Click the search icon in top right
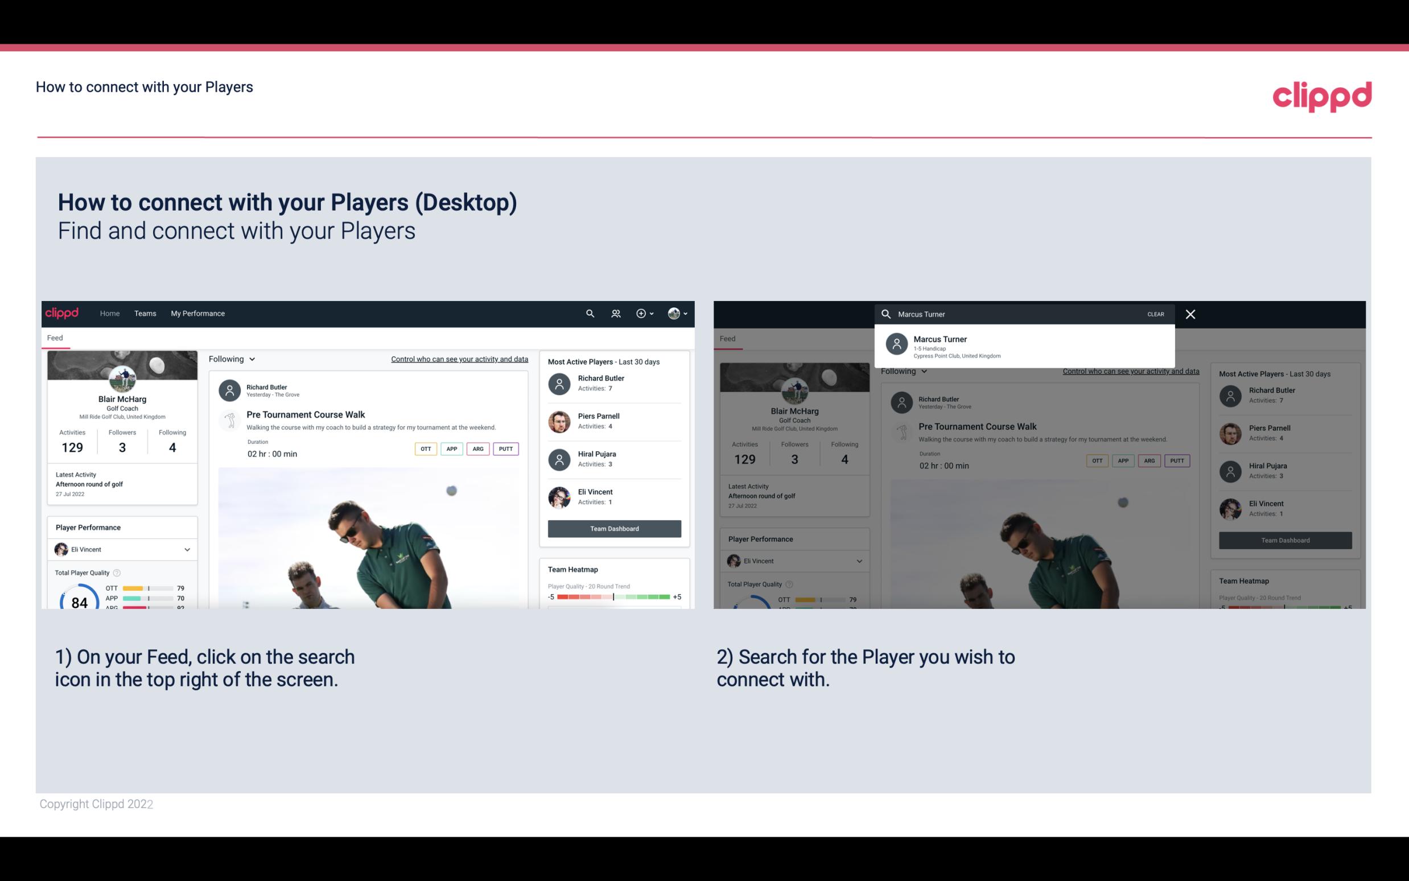The width and height of the screenshot is (1409, 881). point(590,312)
